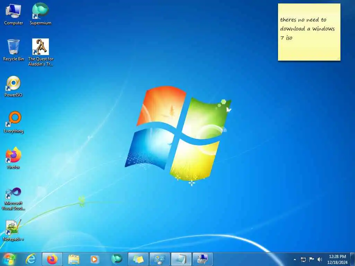Select the Supermium desktop shortcut

tap(40, 14)
